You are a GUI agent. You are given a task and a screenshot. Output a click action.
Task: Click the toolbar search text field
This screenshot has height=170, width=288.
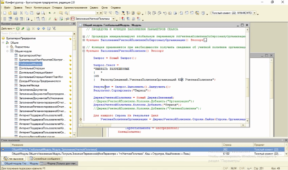click(82, 13)
